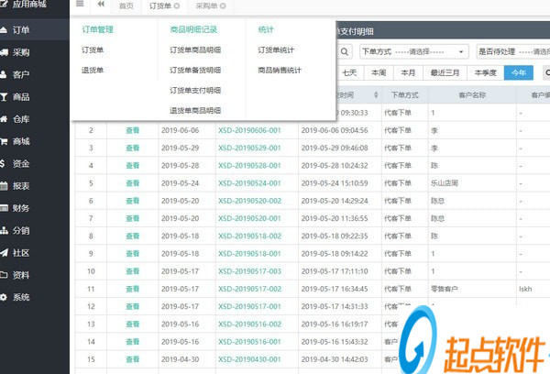Open the 仓库 home icon in sidebar
Screen dimensions: 550x374
(4, 119)
